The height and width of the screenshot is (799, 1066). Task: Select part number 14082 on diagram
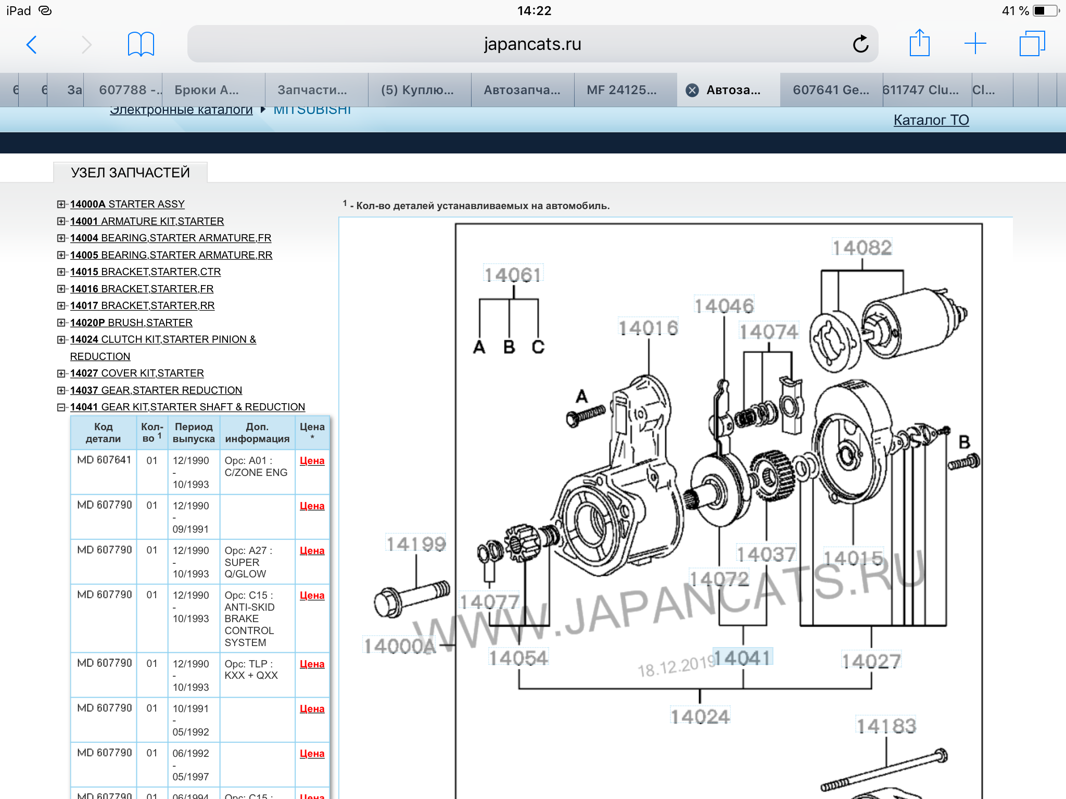point(861,248)
